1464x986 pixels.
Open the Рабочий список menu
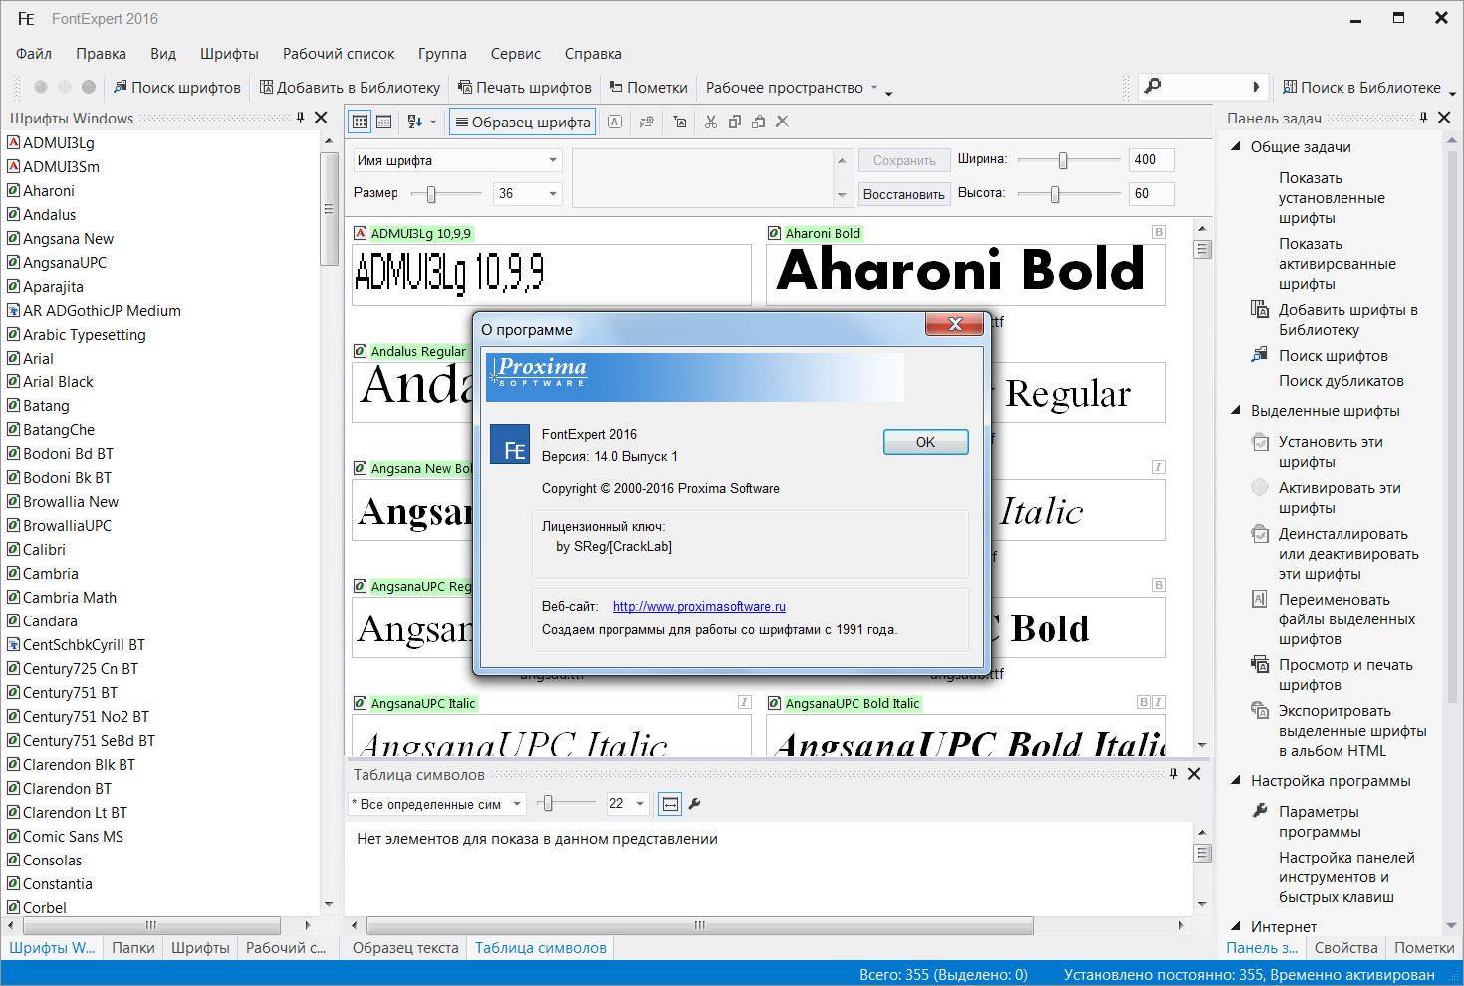pos(339,53)
